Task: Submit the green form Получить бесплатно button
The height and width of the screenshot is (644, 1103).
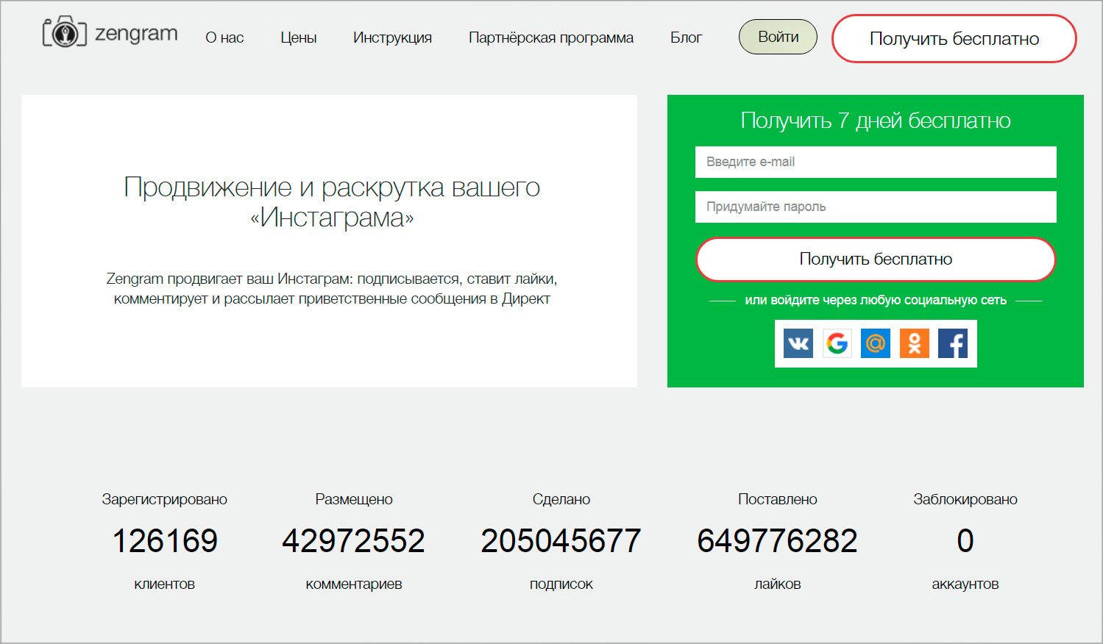Action: pos(876,259)
